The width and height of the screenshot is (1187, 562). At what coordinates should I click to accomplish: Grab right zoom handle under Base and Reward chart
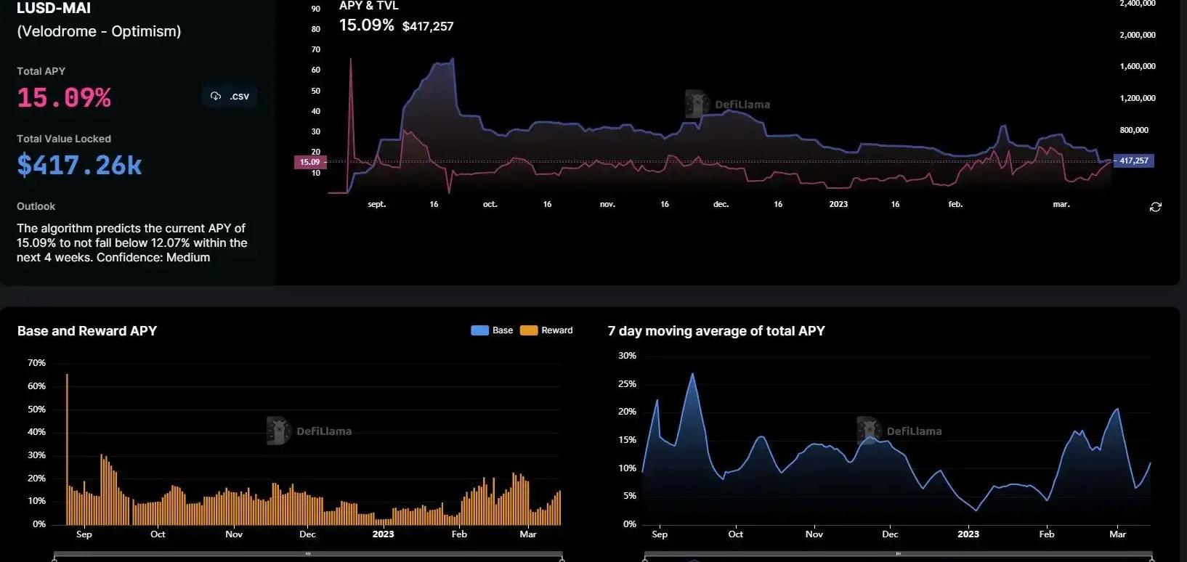point(562,558)
